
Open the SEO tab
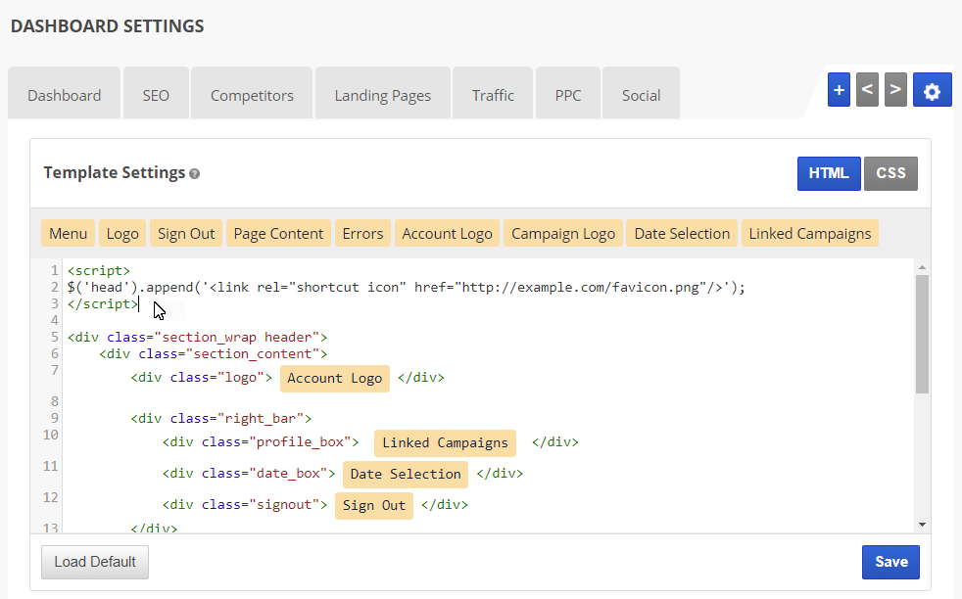[156, 95]
